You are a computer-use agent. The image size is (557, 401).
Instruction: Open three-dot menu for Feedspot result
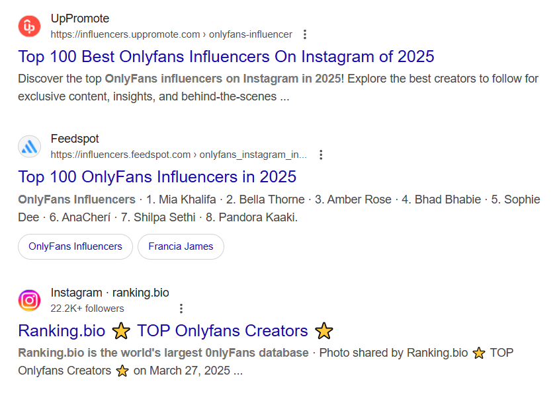pos(321,155)
